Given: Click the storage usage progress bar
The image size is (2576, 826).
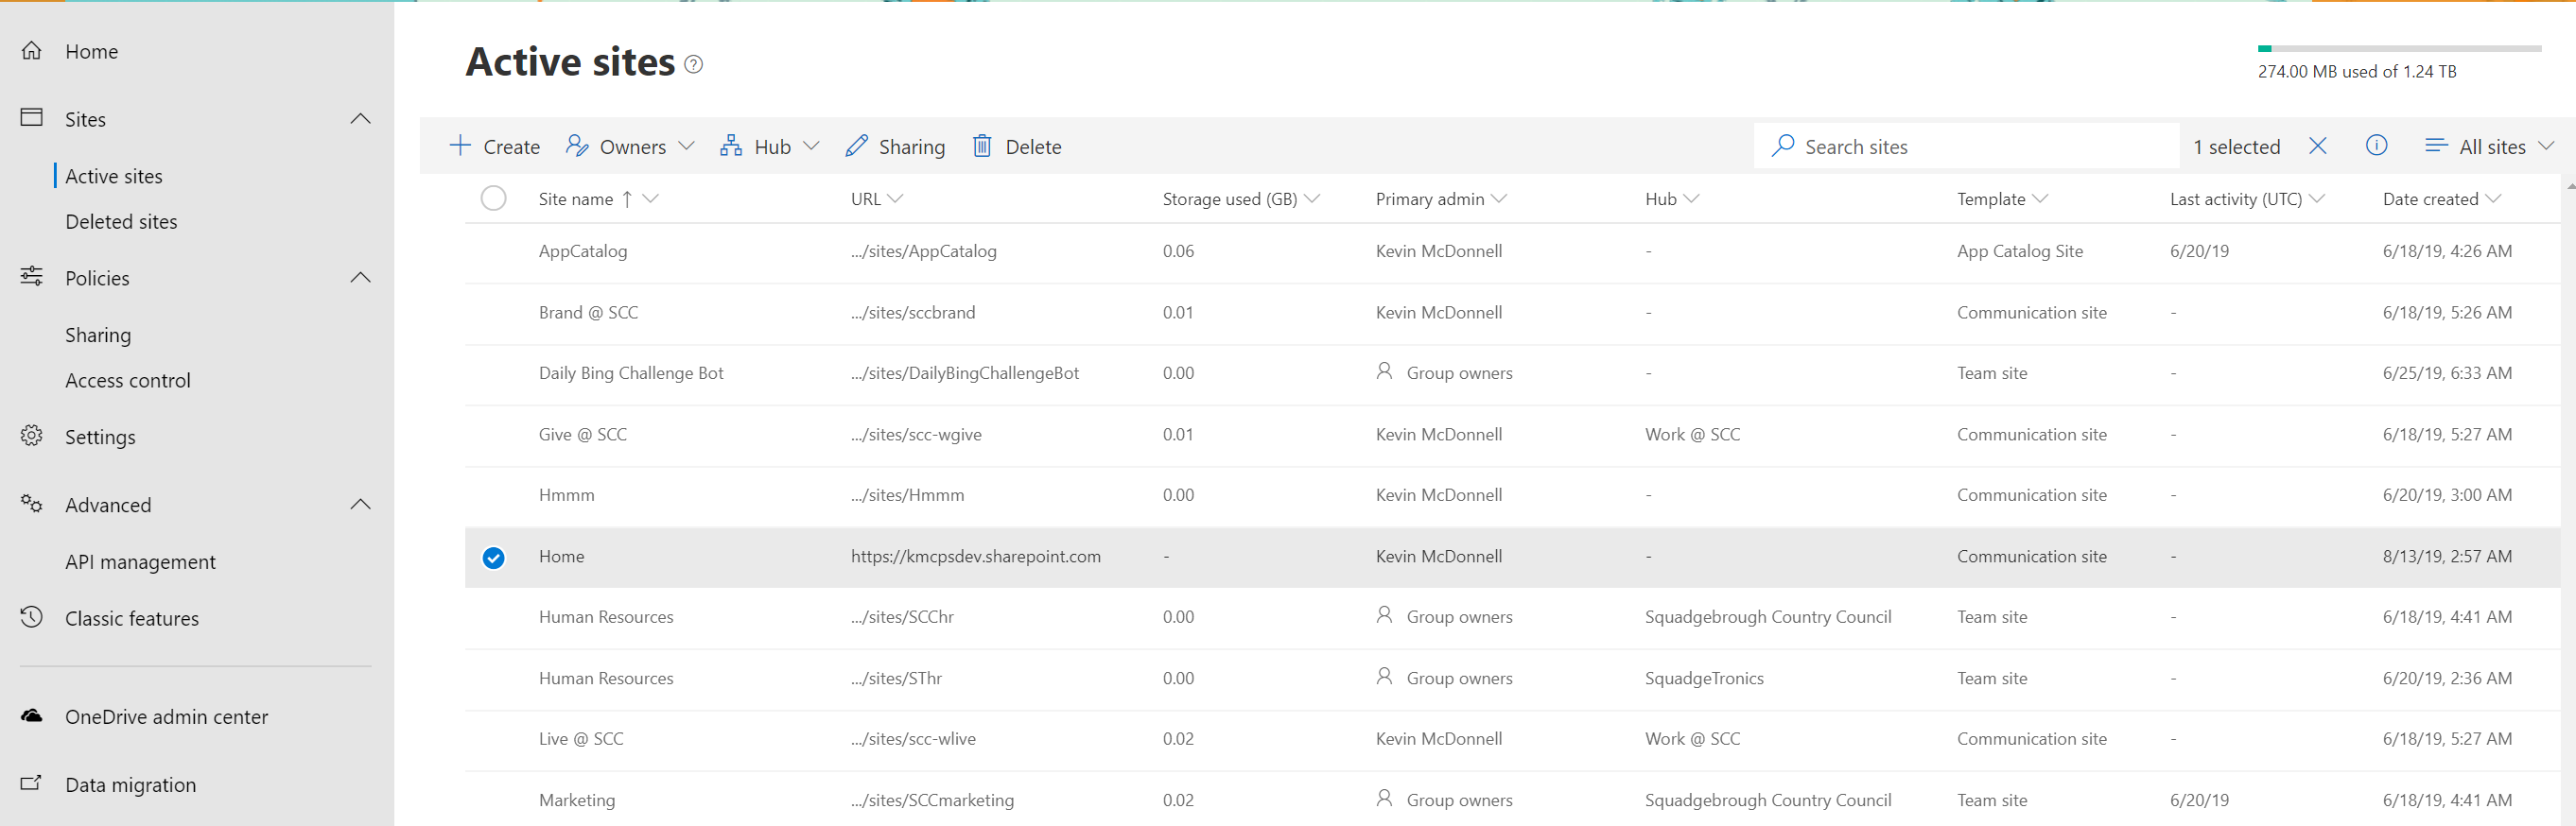Looking at the screenshot, I should (2398, 48).
